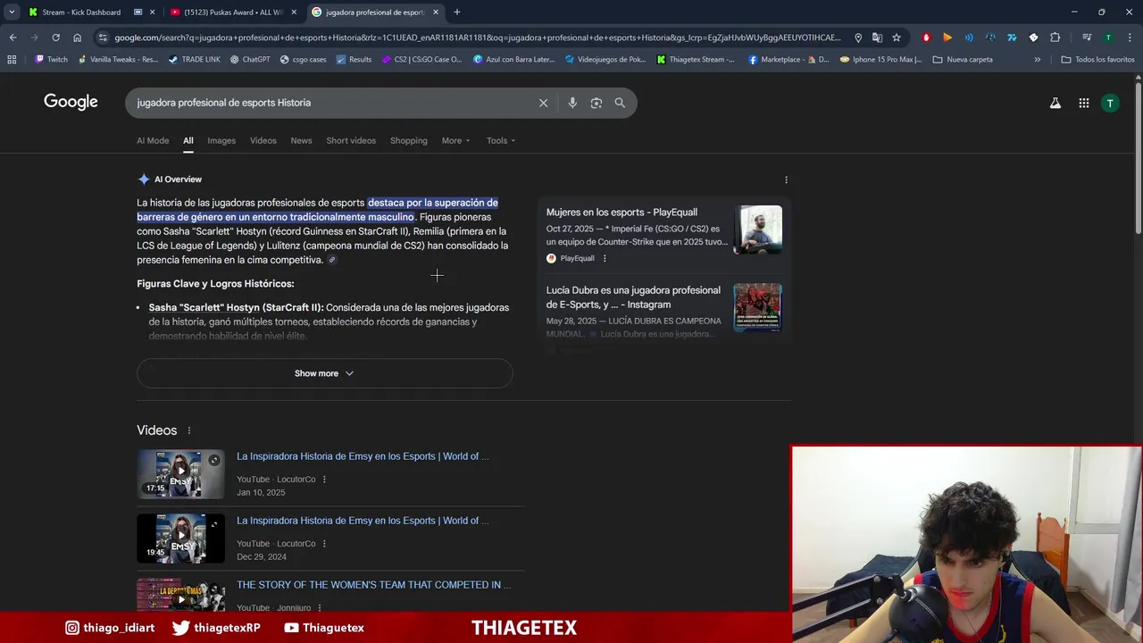Select the AI Mode search tab

(x=153, y=140)
